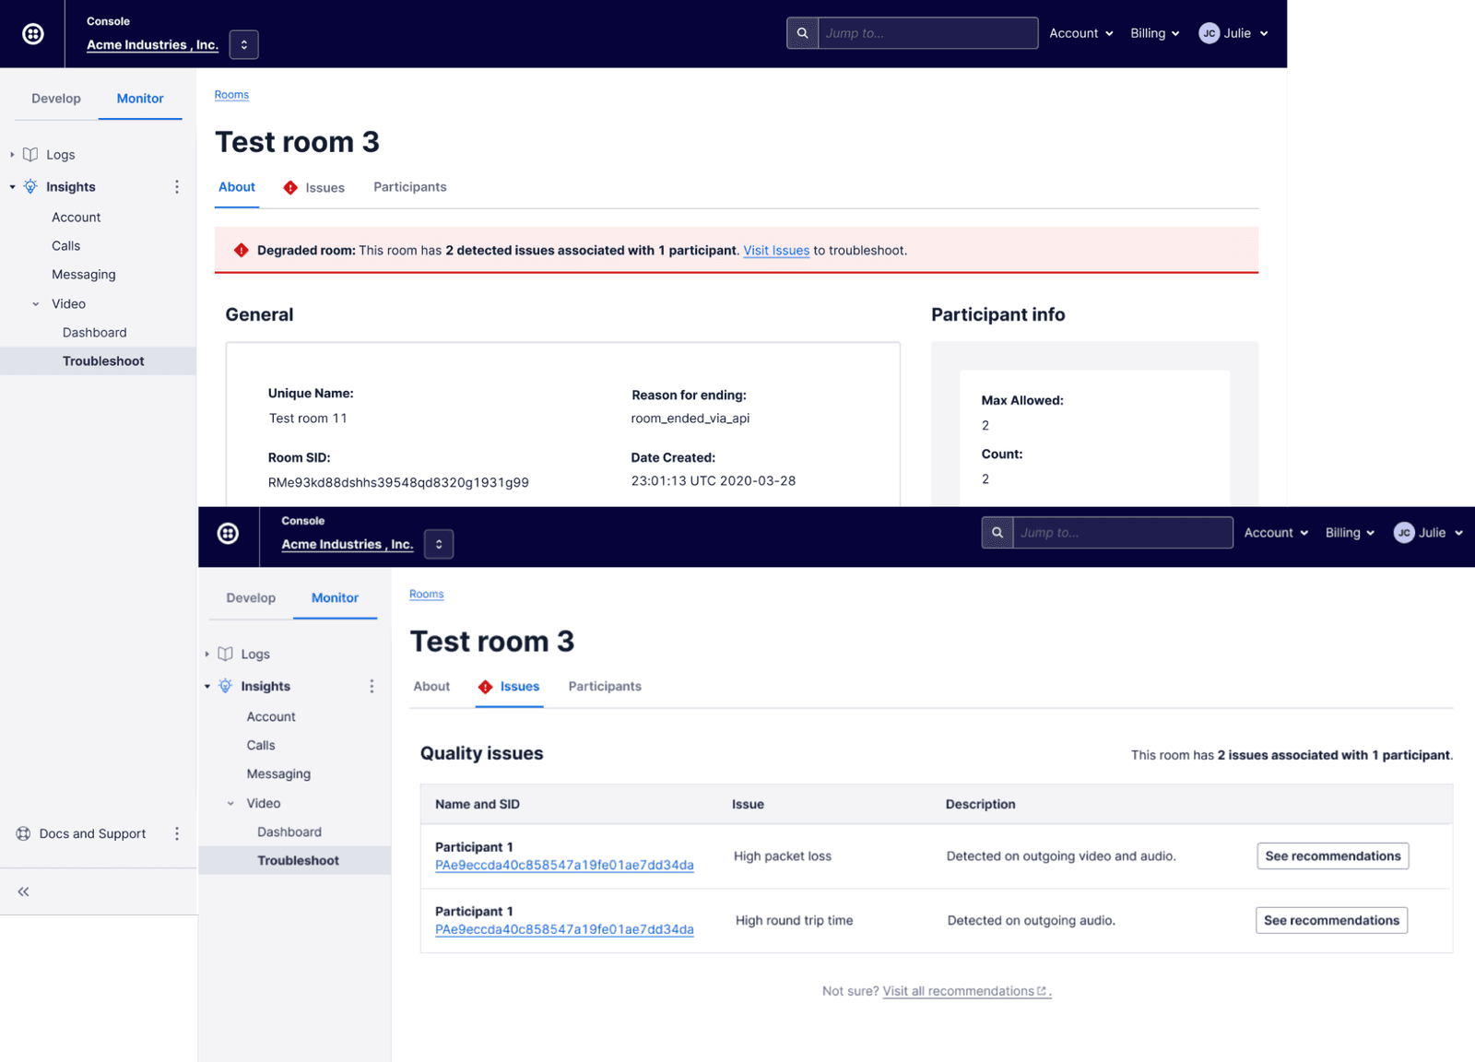Click the Insights lightbulb icon

click(x=30, y=186)
